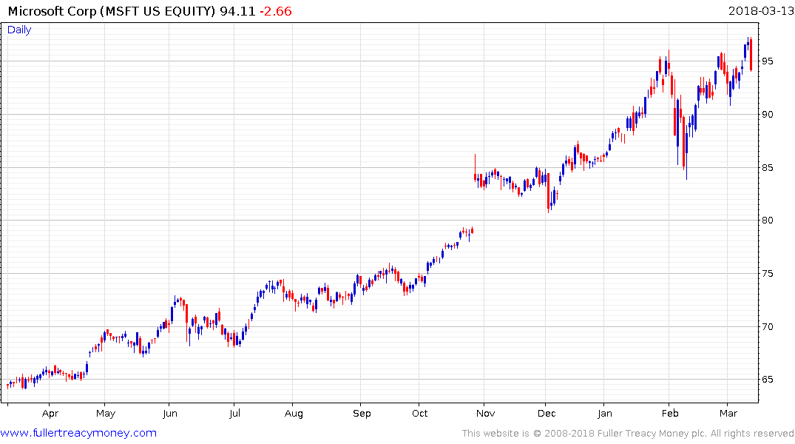Click the Fuller Treacy Money copyright notice
This screenshot has height=444, width=795.
(628, 434)
